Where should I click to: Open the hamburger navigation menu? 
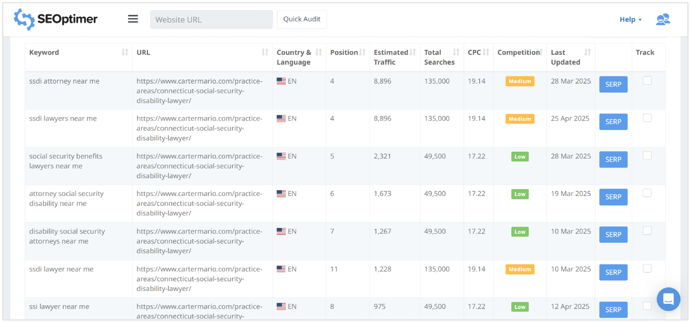[133, 19]
